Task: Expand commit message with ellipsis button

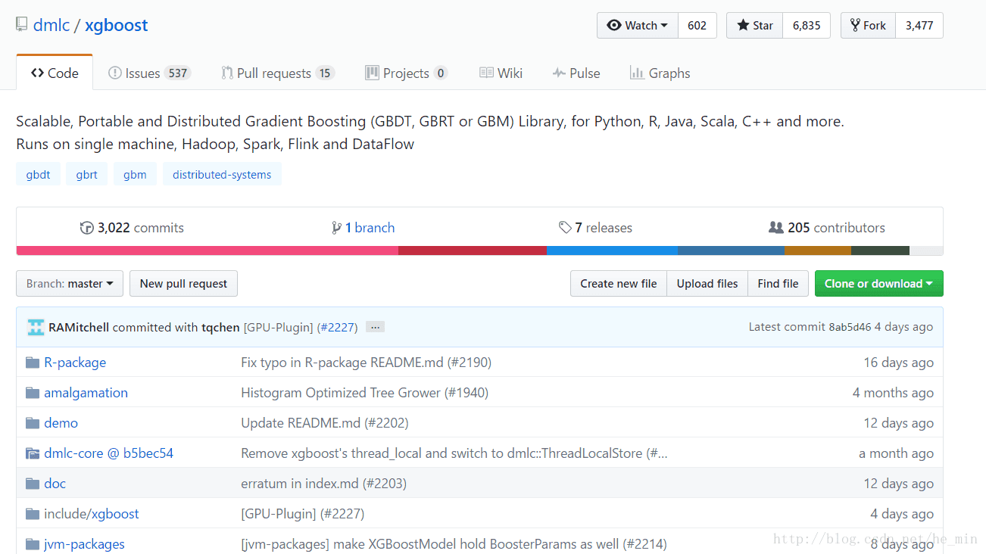Action: (376, 327)
